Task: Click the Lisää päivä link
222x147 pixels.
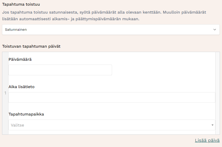Action: [207, 140]
